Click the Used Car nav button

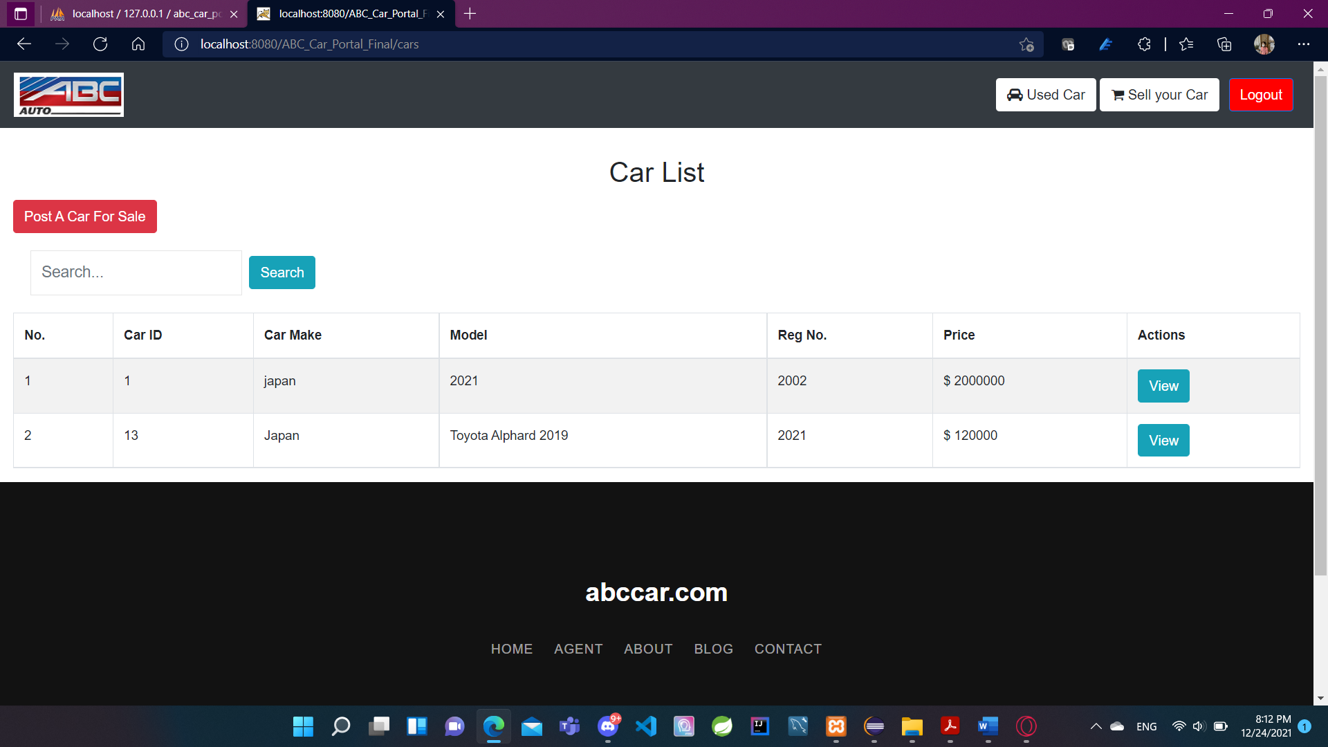point(1045,95)
